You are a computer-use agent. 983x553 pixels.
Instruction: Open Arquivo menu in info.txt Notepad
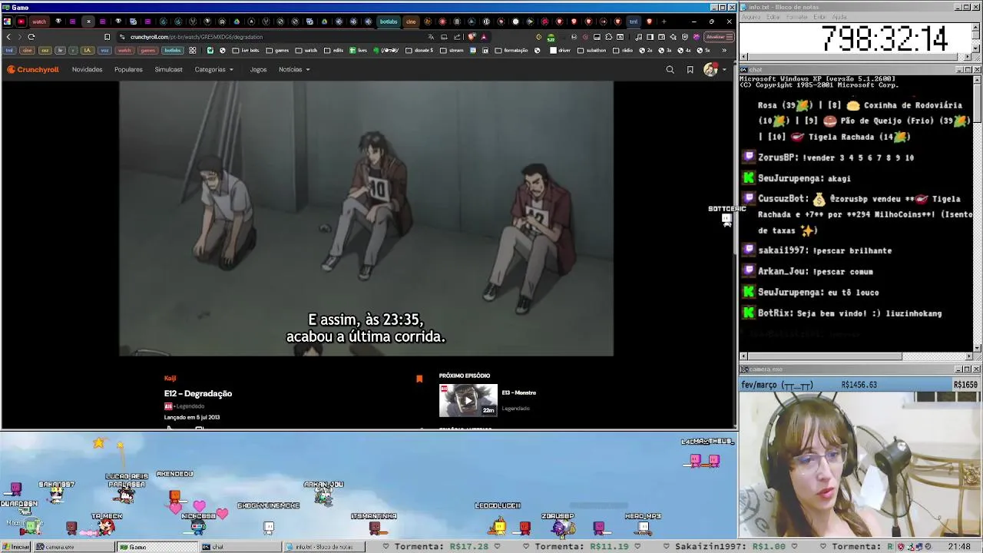click(750, 17)
